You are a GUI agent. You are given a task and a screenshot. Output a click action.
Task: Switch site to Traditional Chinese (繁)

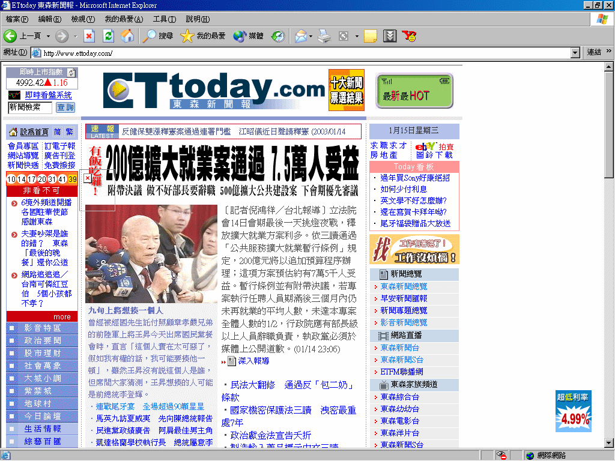(70, 132)
